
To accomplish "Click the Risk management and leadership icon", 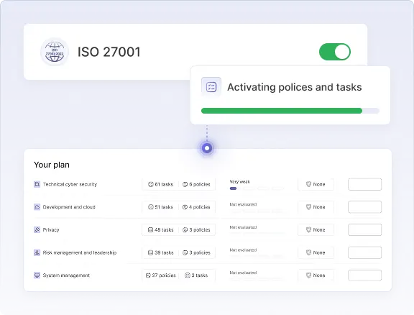I will pos(37,252).
